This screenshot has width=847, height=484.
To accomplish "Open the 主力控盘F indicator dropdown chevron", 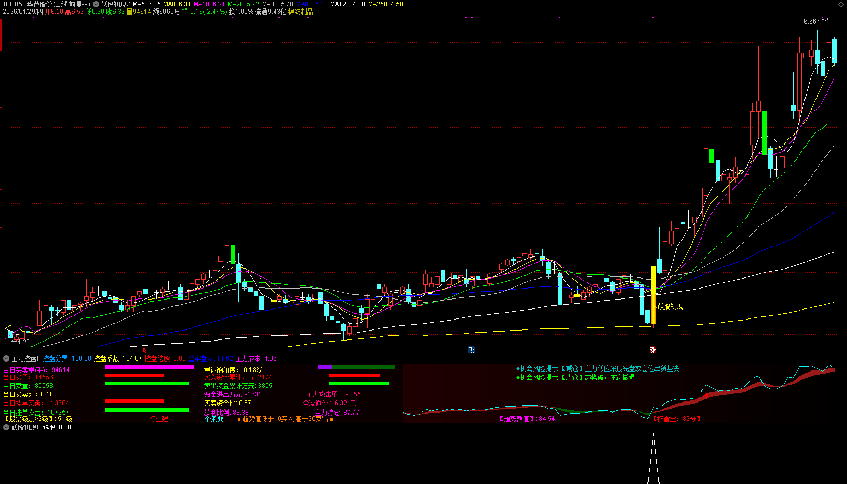I will pyautogui.click(x=6, y=358).
